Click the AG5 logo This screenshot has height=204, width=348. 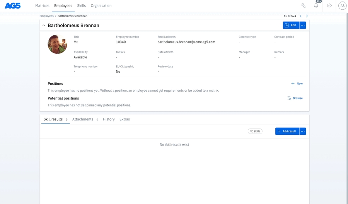point(12,6)
